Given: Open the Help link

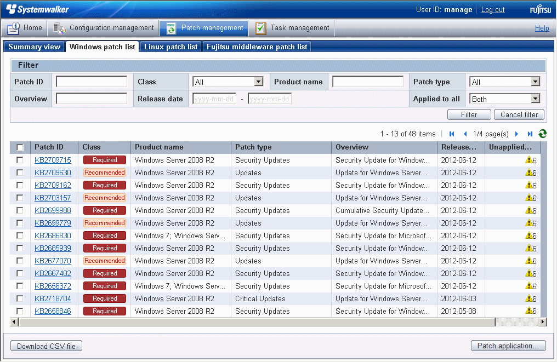Looking at the screenshot, I should [x=542, y=28].
